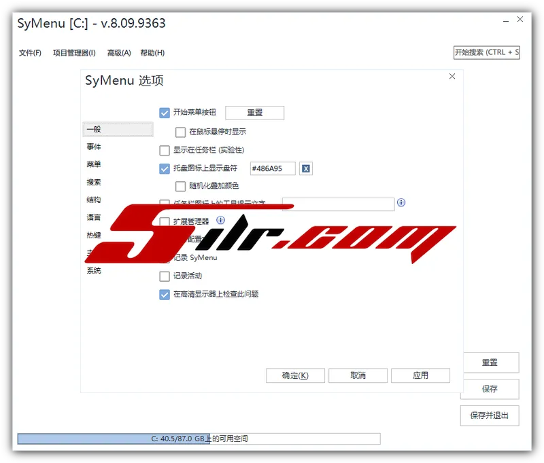Select the 热键 options category
The width and height of the screenshot is (544, 463).
(x=94, y=235)
